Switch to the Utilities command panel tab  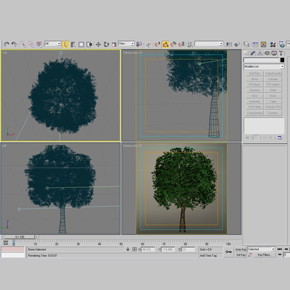tap(281, 53)
